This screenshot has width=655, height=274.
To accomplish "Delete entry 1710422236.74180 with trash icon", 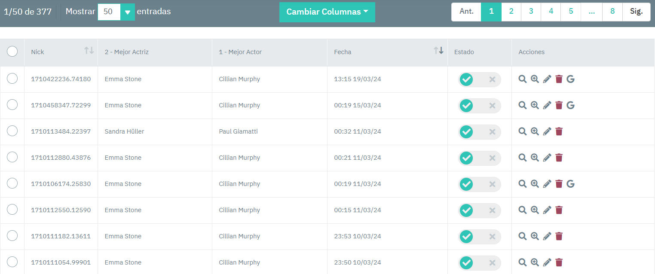I will (x=559, y=79).
